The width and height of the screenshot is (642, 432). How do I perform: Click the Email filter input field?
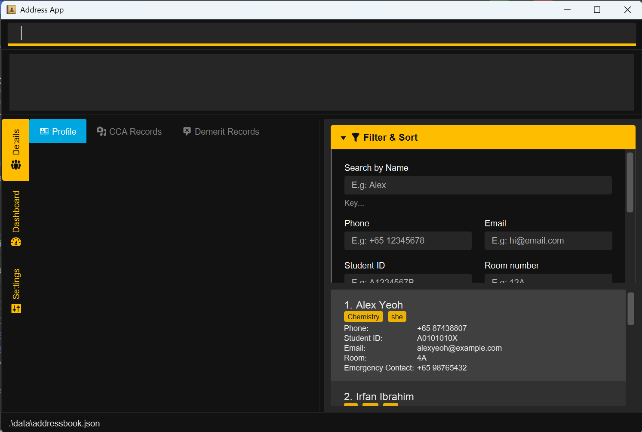tap(548, 241)
